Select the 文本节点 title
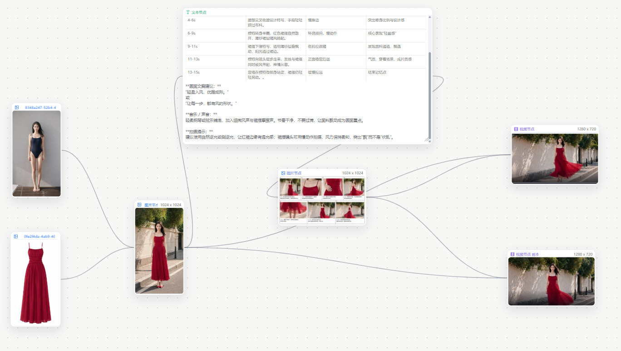Viewport: 621px width, 351px height. [x=199, y=12]
